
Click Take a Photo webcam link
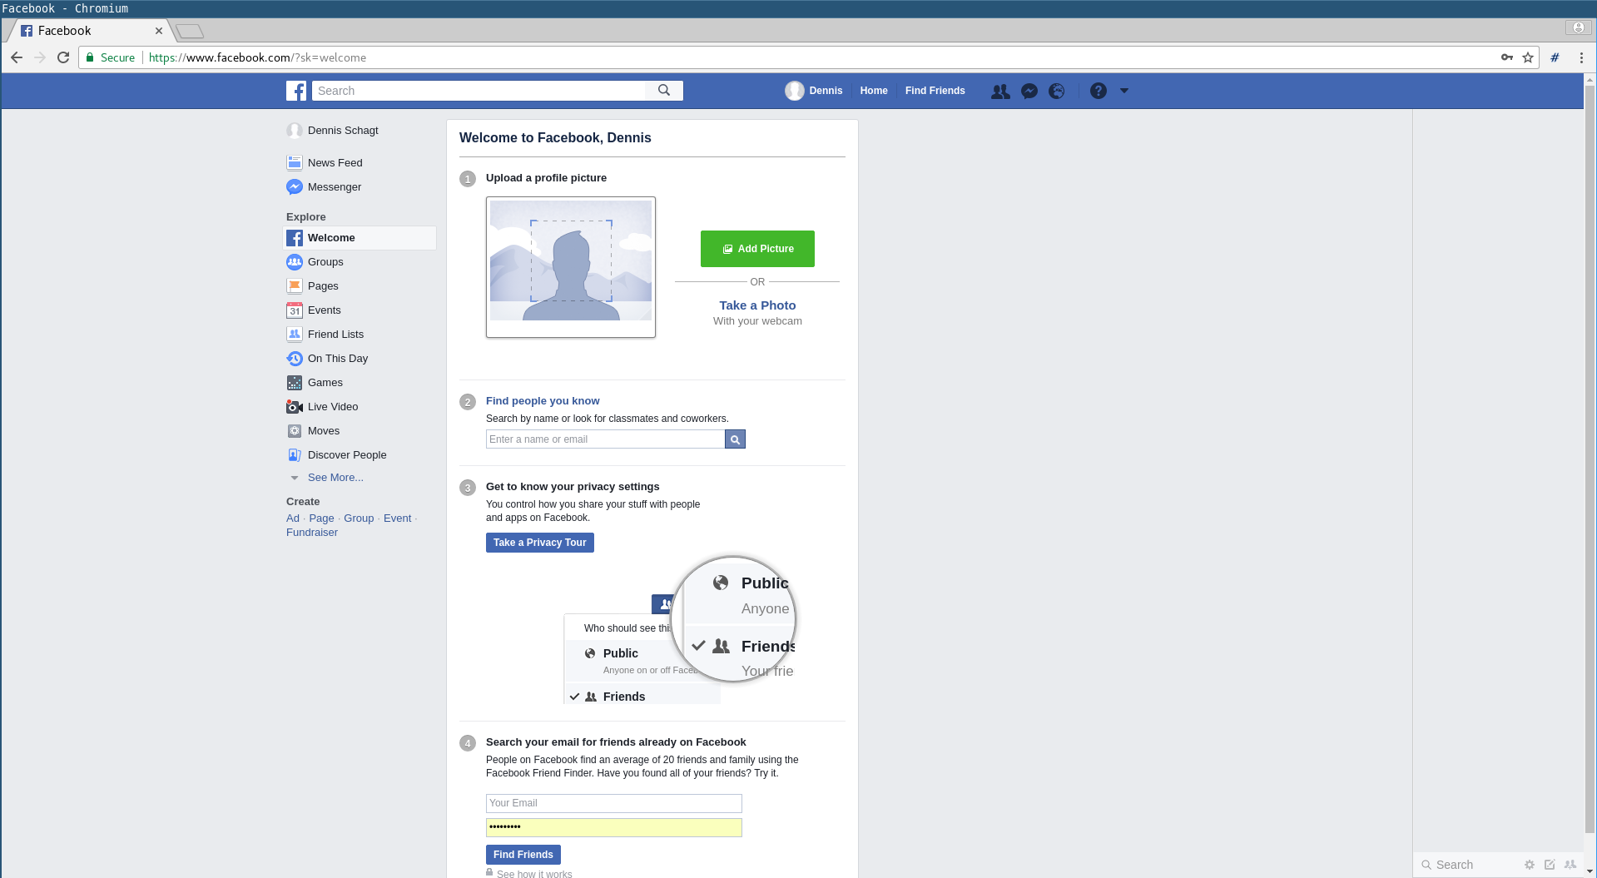(757, 305)
